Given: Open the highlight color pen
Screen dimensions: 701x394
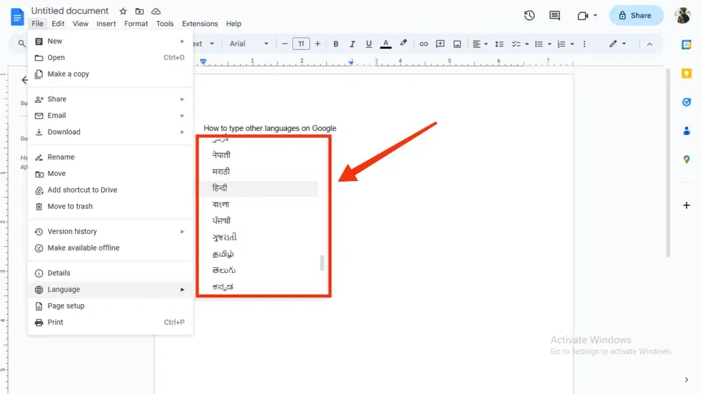Looking at the screenshot, I should 403,43.
